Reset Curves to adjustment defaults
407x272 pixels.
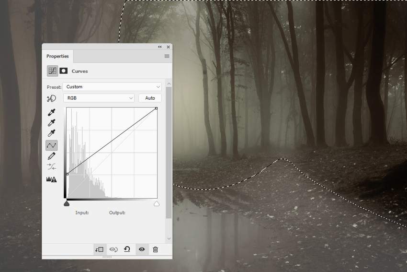click(127, 249)
